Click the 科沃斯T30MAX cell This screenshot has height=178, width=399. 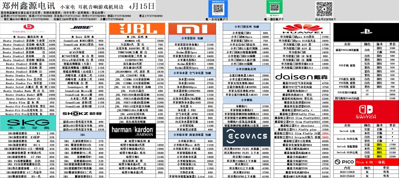pos(242,157)
